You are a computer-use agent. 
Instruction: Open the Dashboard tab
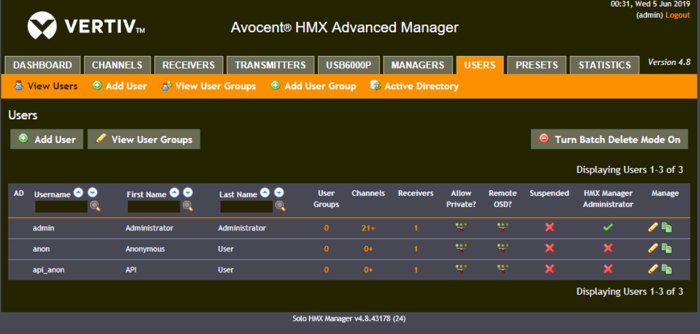(42, 65)
